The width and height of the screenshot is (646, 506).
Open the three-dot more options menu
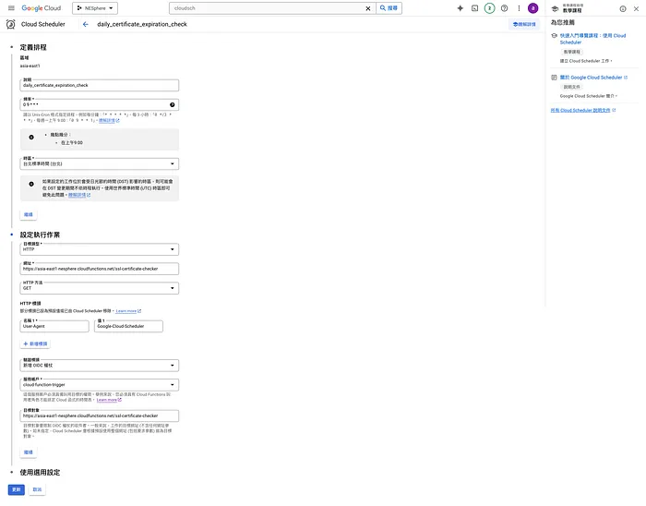click(519, 8)
